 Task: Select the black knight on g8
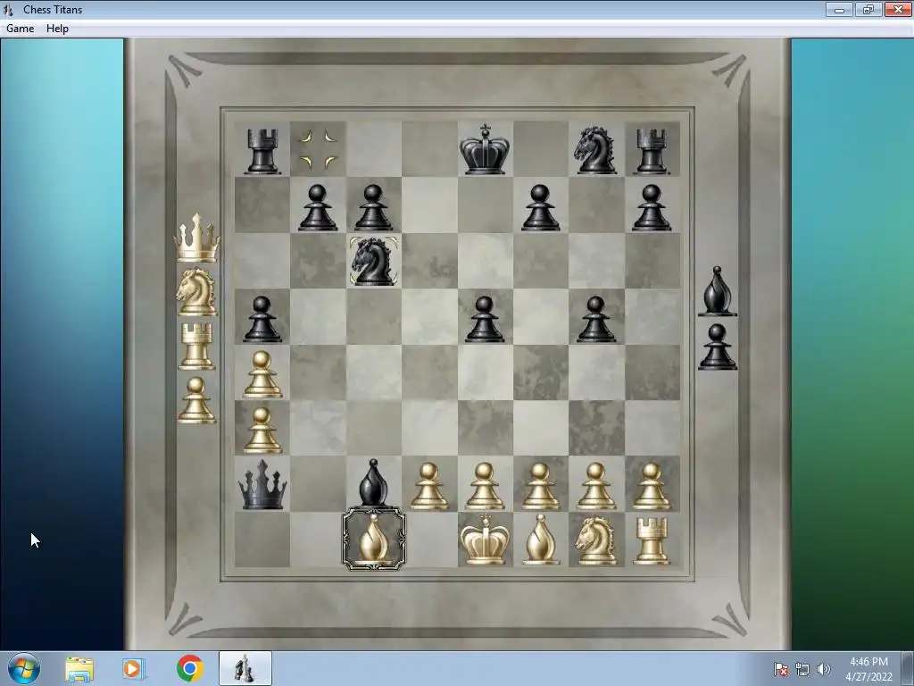595,150
